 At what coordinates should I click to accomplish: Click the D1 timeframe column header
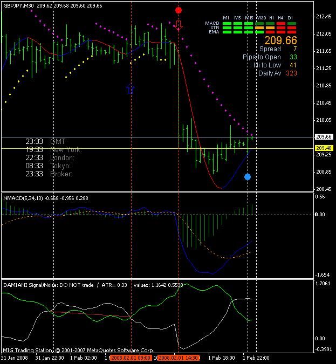coord(290,18)
